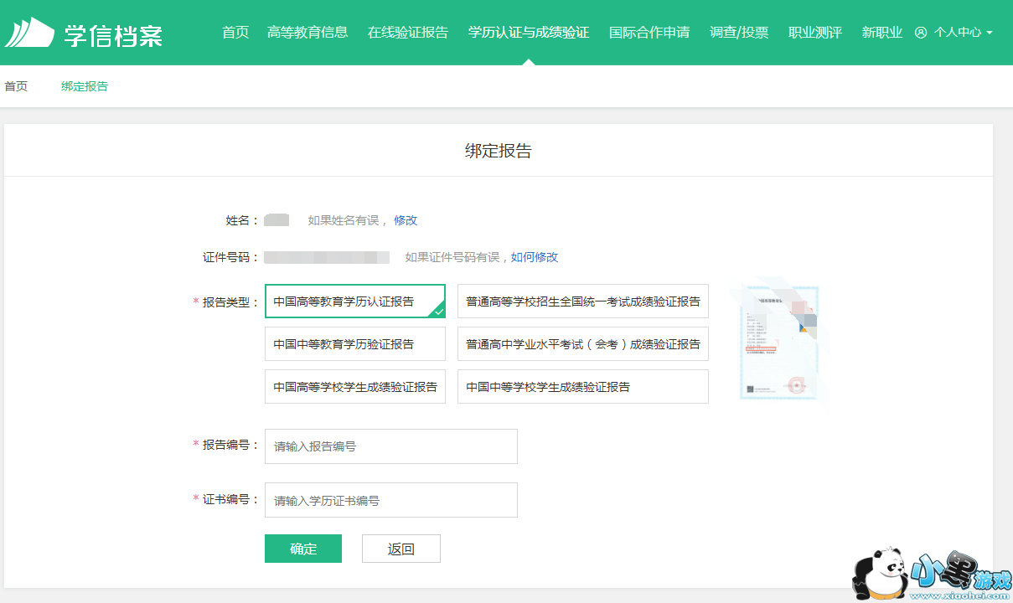This screenshot has height=603, width=1013.
Task: Open 国际合作申请 menu item
Action: pos(649,33)
